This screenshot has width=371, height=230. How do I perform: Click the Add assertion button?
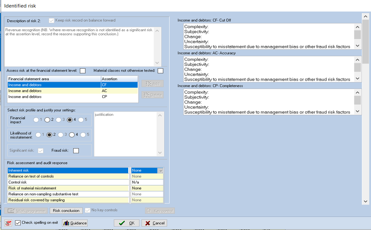point(153,83)
